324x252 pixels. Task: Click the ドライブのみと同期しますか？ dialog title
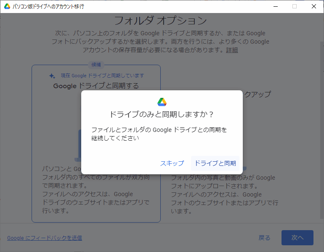pos(162,114)
